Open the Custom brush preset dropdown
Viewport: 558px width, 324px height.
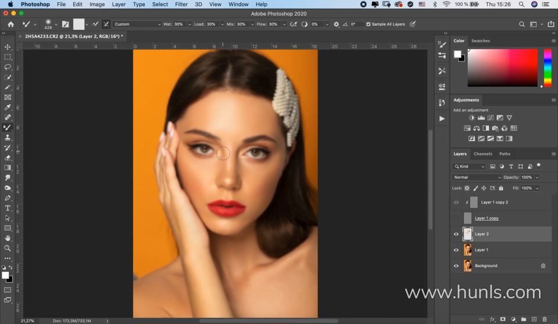point(137,24)
